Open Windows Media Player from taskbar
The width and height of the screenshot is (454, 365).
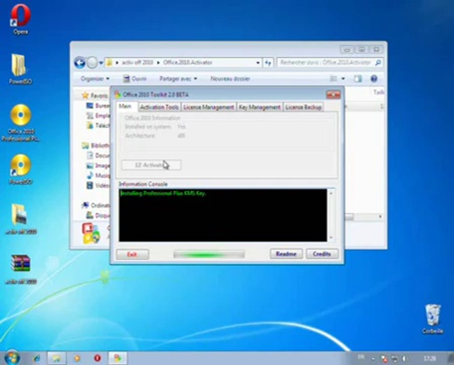[77, 358]
